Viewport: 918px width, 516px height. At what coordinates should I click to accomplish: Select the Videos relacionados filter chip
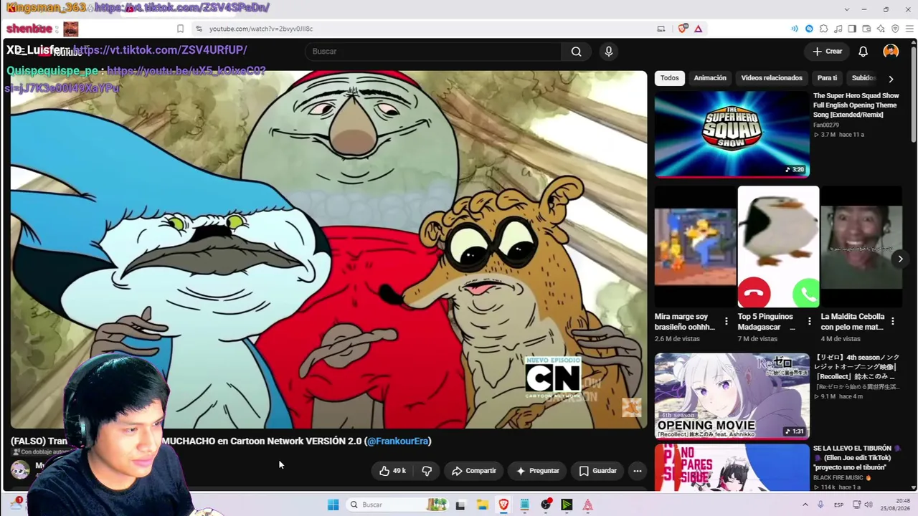coord(772,78)
